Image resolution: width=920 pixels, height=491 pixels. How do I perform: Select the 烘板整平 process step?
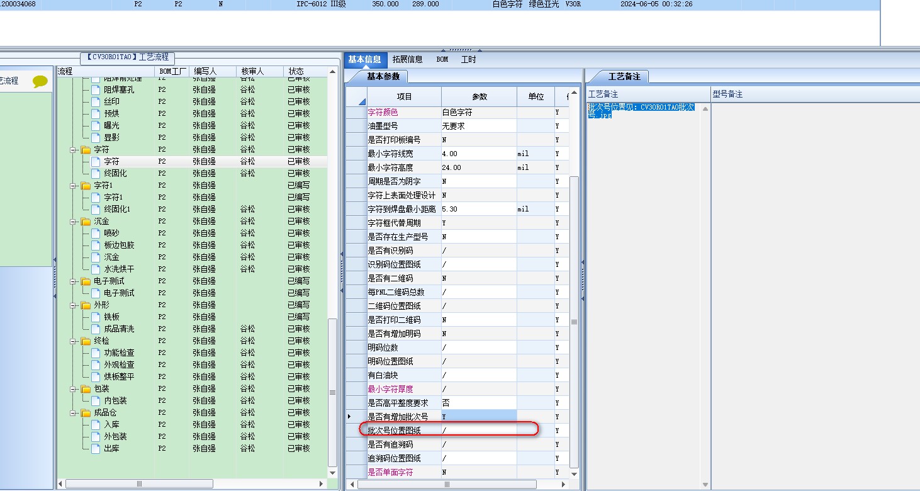click(119, 377)
